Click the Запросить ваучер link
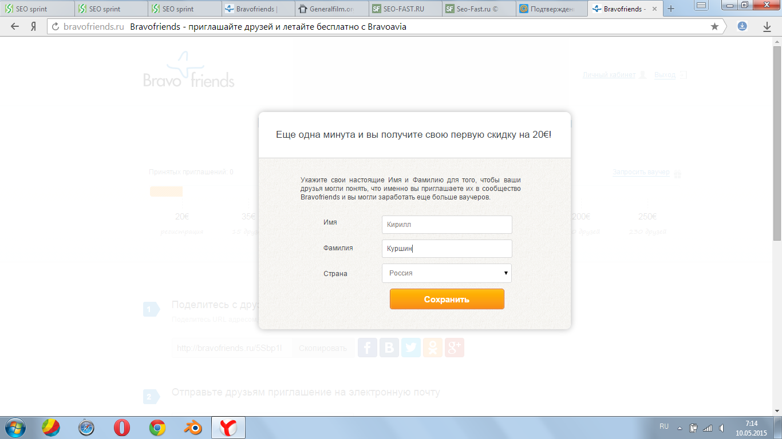782x439 pixels. pos(641,172)
